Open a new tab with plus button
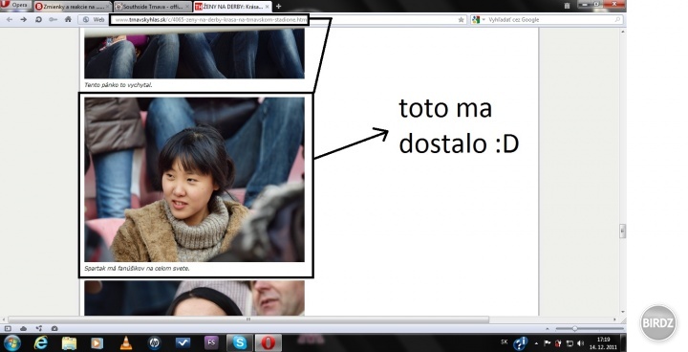The image size is (688, 352). tap(278, 6)
